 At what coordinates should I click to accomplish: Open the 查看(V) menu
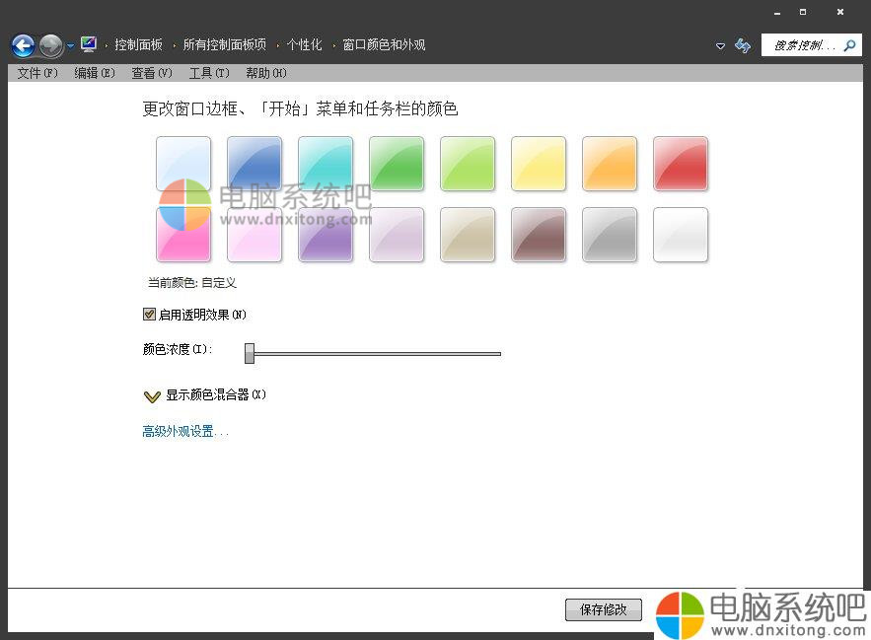(x=152, y=73)
